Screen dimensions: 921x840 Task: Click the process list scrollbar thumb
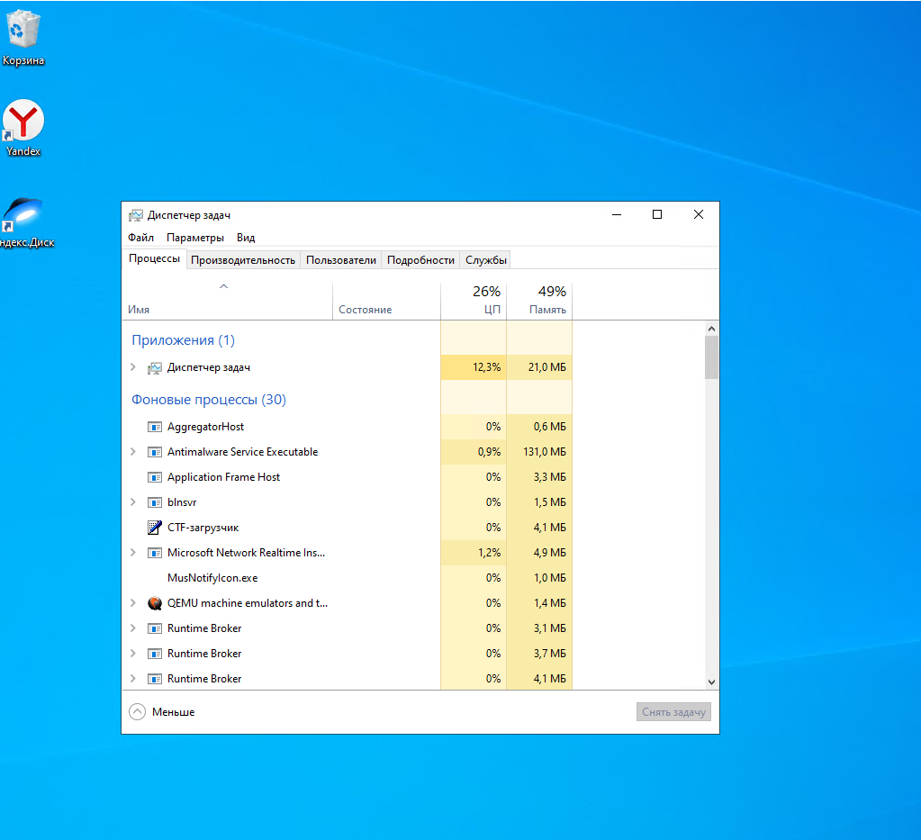pyautogui.click(x=711, y=357)
